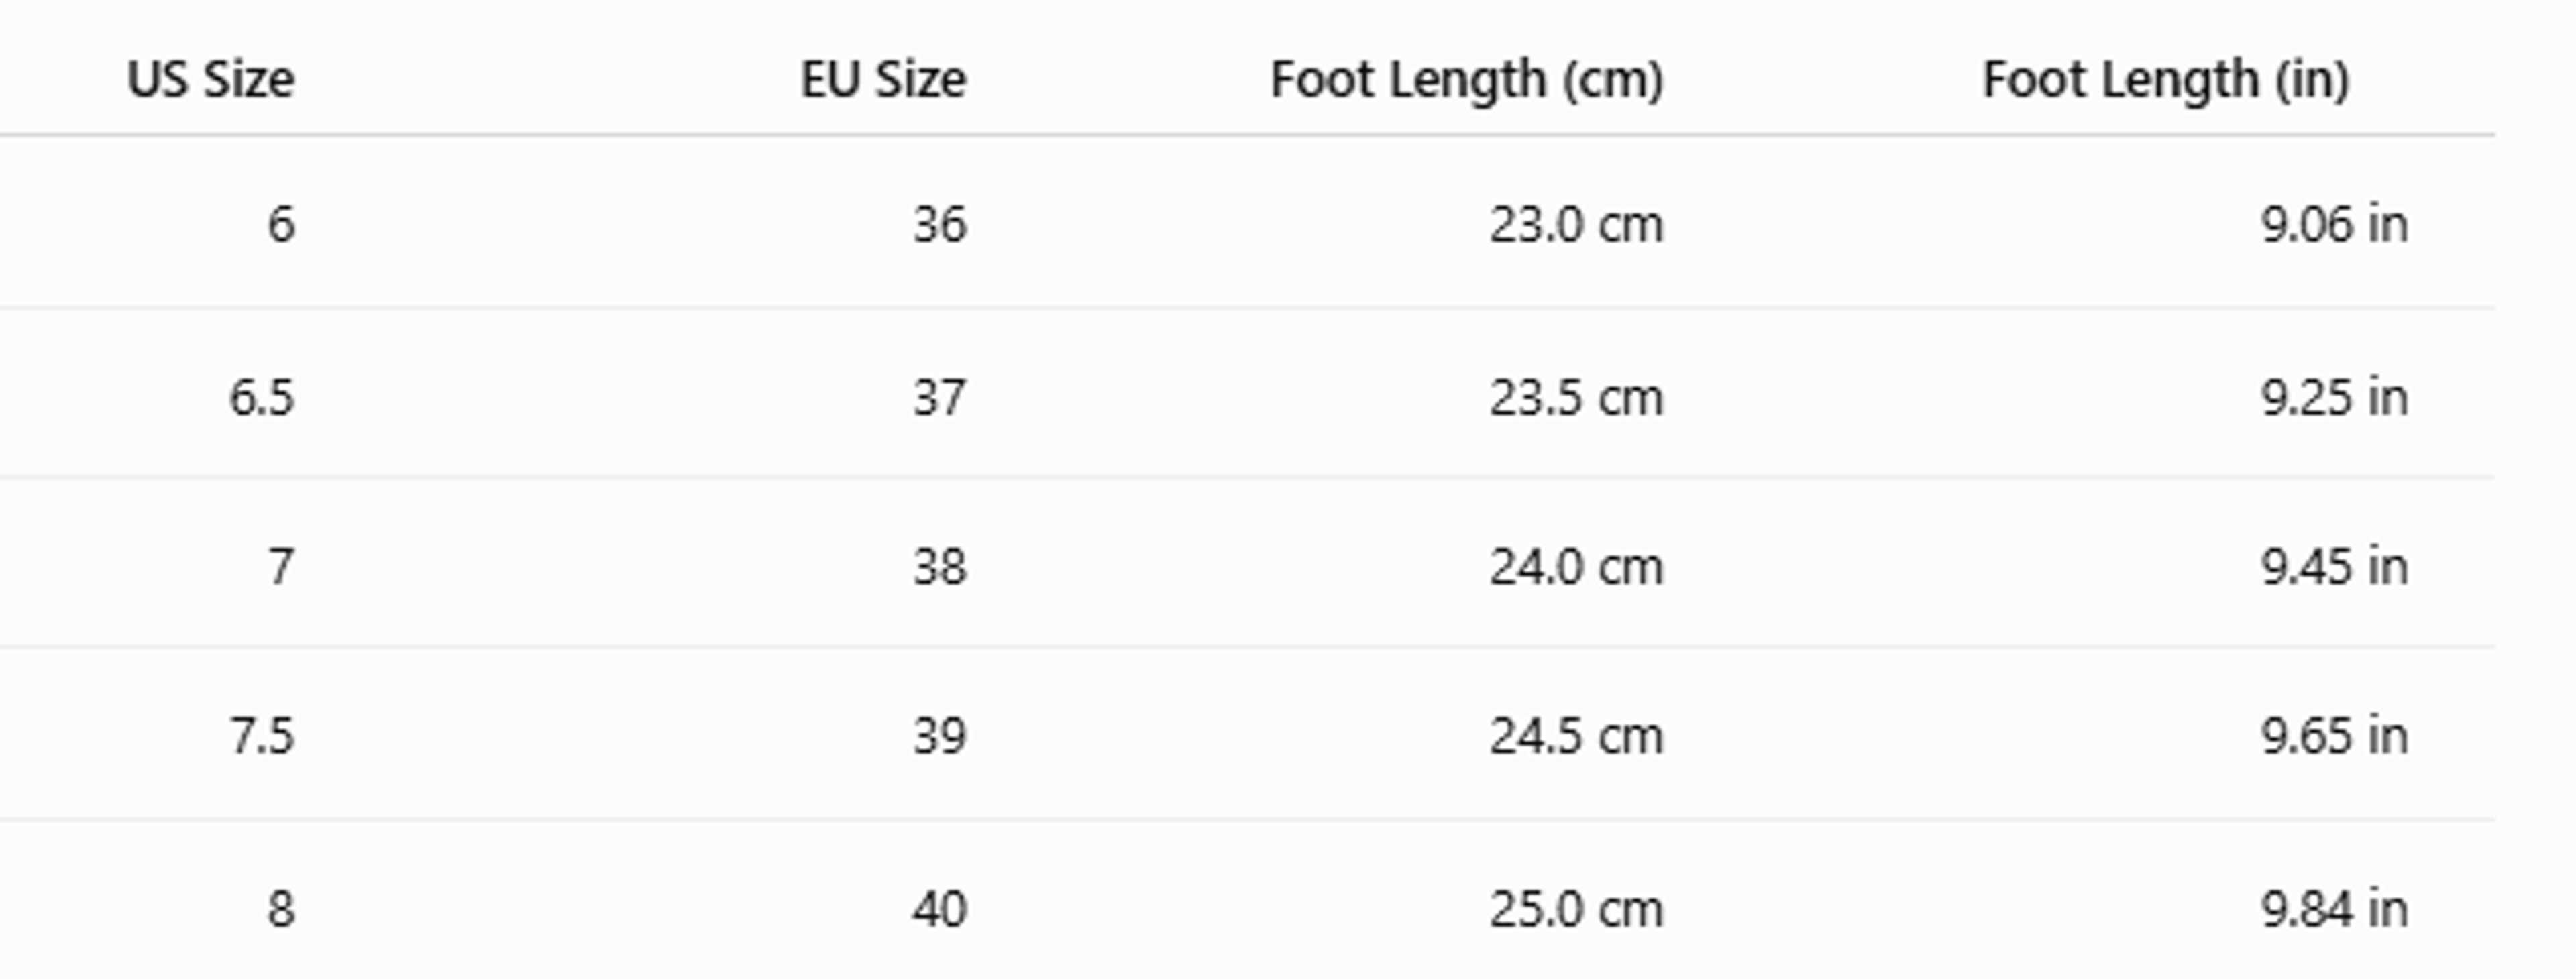This screenshot has width=2576, height=979.
Task: Click the 24.5 cm foot length cell
Action: click(x=1577, y=736)
